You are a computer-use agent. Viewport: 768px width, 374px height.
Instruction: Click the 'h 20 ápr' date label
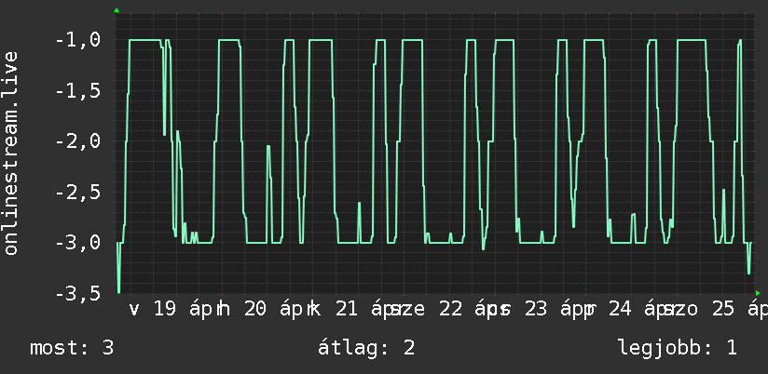coord(265,310)
